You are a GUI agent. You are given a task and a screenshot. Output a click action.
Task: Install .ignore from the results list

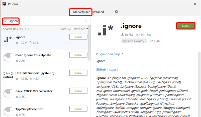(78, 37)
